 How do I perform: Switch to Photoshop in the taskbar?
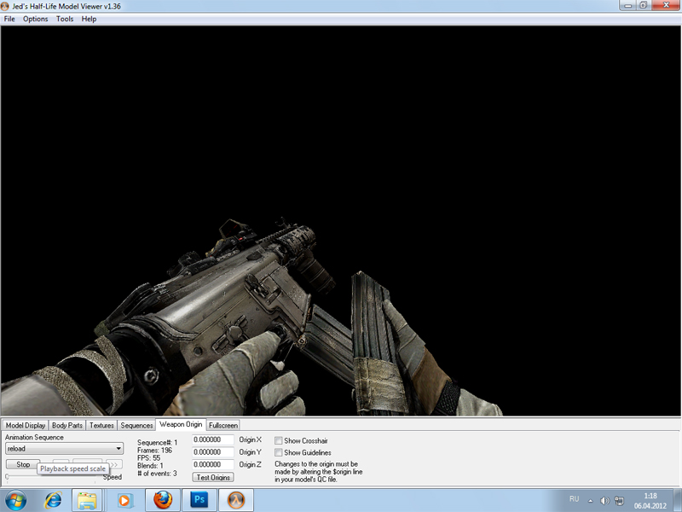point(199,500)
